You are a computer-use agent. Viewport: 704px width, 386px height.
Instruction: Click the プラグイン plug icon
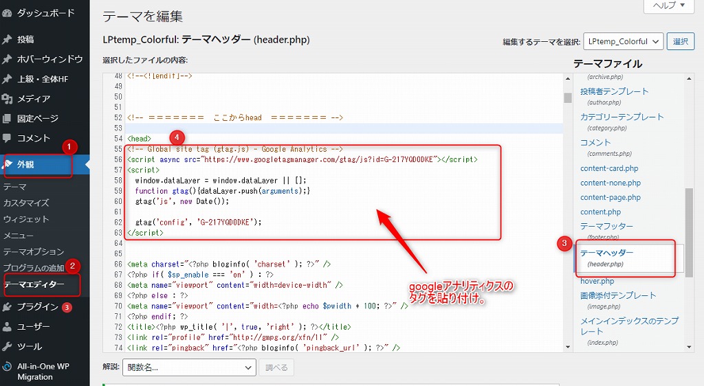[8, 307]
